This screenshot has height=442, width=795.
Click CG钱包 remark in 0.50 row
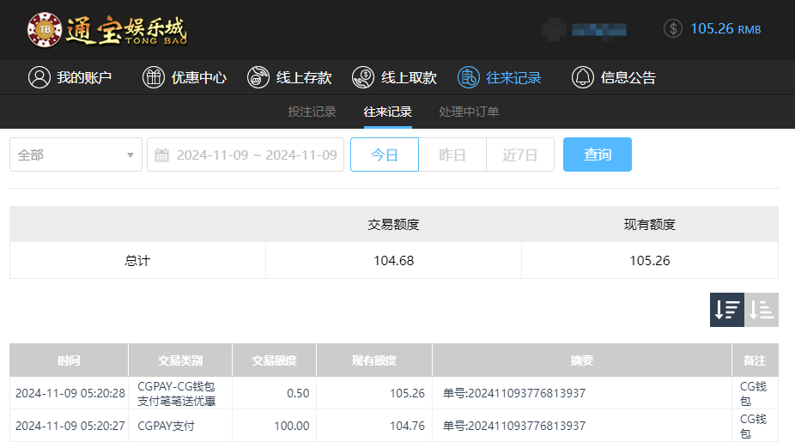click(x=753, y=393)
